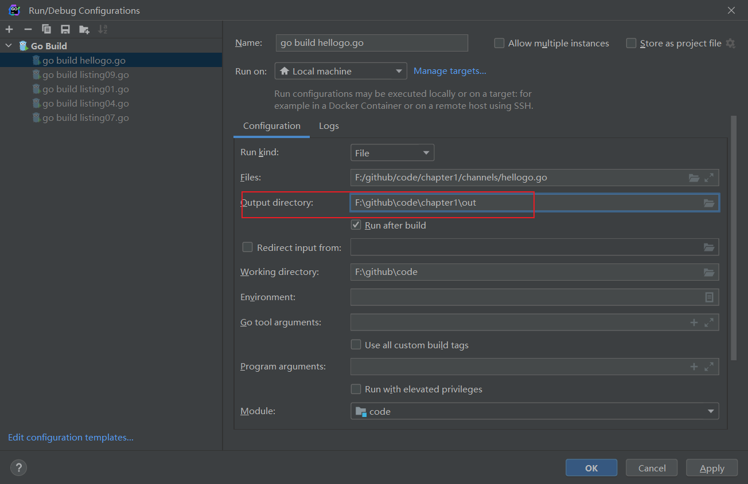Collapse the Go Build tree node
Screen dimensions: 748x484
pos(8,46)
